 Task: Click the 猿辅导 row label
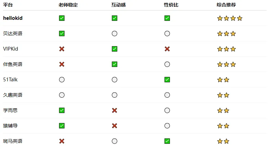pyautogui.click(x=10, y=126)
